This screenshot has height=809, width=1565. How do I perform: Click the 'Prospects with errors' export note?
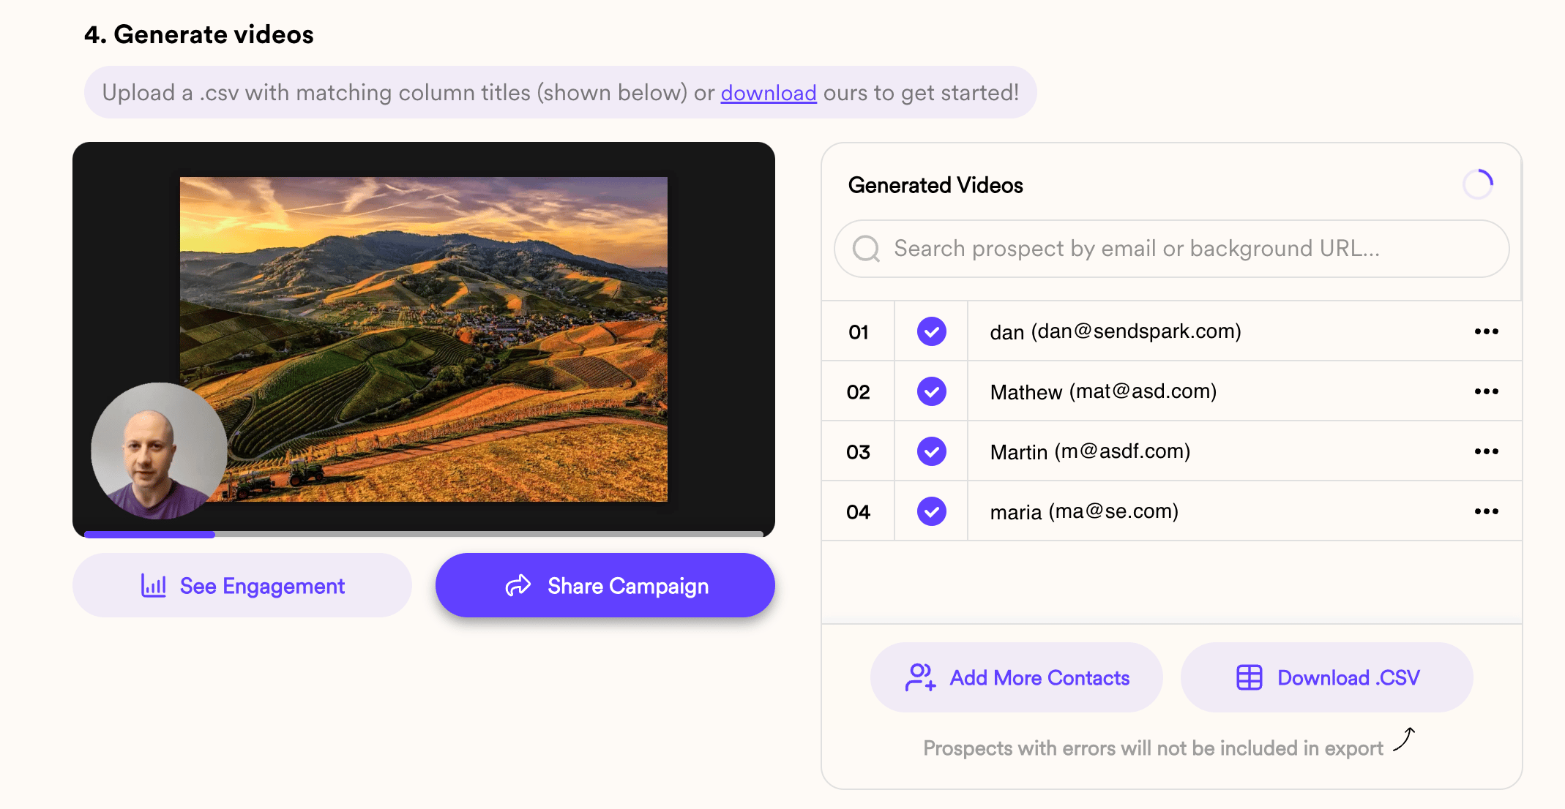pyautogui.click(x=1153, y=748)
